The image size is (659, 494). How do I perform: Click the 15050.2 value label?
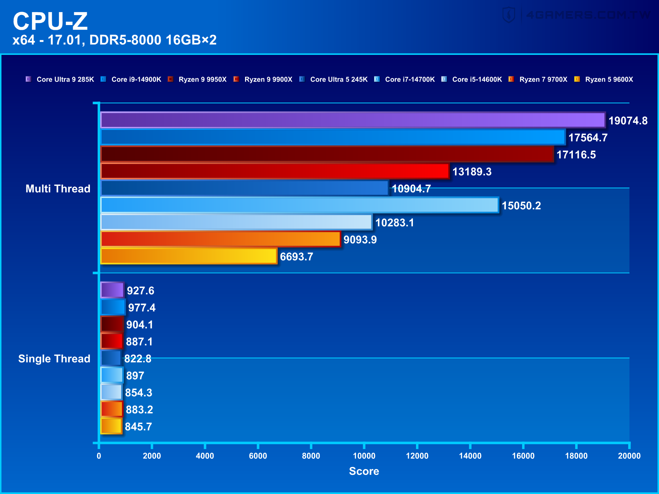point(521,206)
